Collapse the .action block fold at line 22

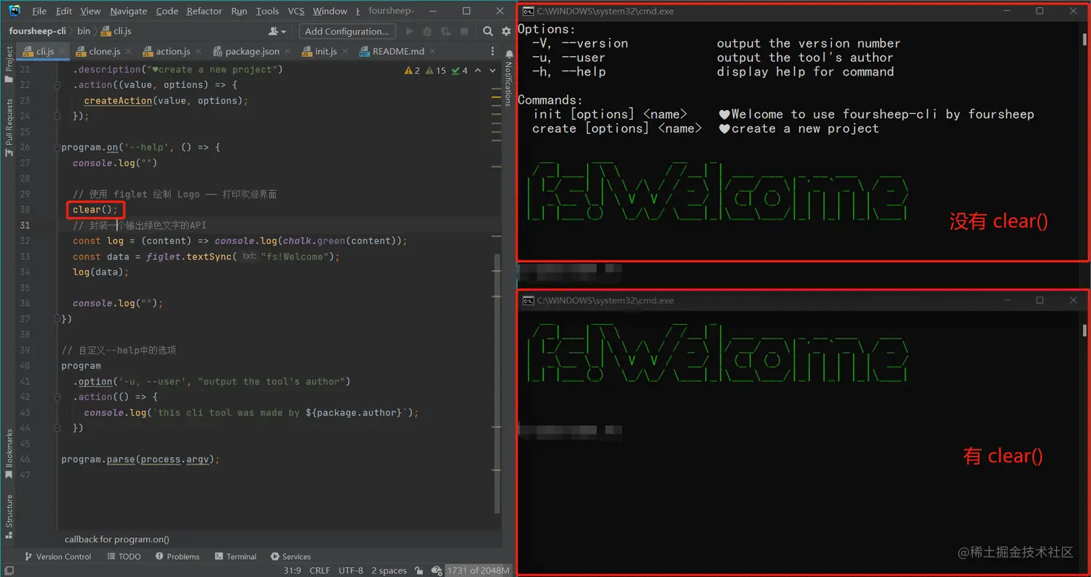pyautogui.click(x=56, y=85)
